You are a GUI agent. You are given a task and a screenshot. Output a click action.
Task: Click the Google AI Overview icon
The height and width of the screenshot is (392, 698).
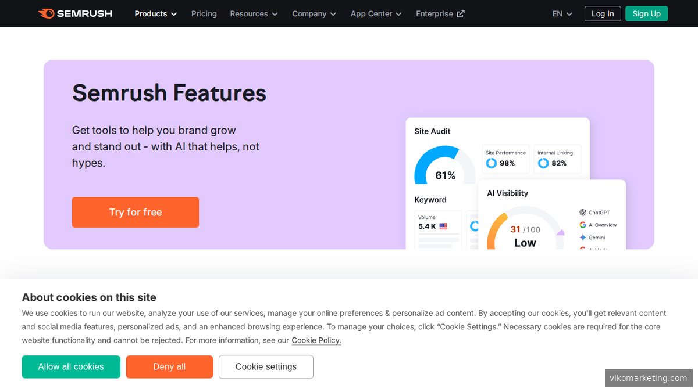(x=583, y=225)
